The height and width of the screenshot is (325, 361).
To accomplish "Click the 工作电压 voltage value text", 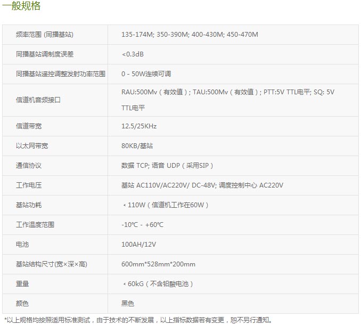I will coord(202,185).
